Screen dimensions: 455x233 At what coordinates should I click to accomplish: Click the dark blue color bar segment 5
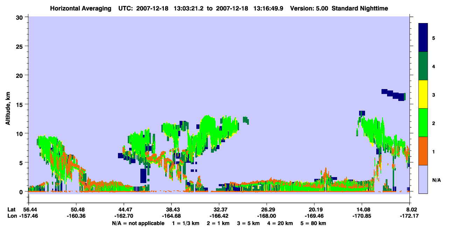(423, 38)
